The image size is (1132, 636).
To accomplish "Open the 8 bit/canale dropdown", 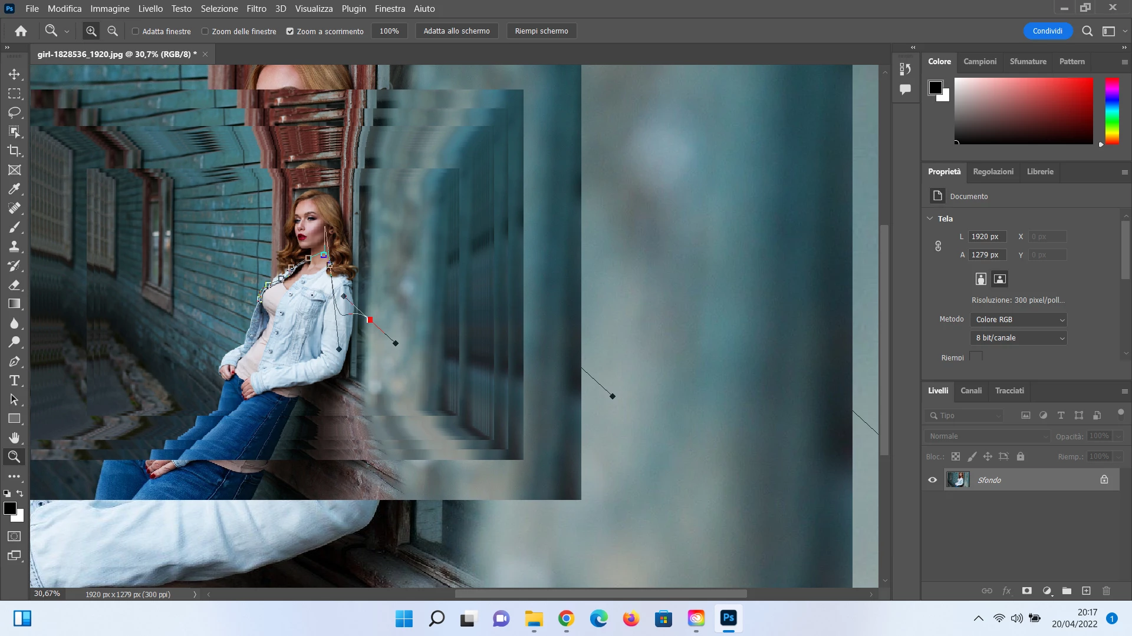I will pyautogui.click(x=1019, y=338).
